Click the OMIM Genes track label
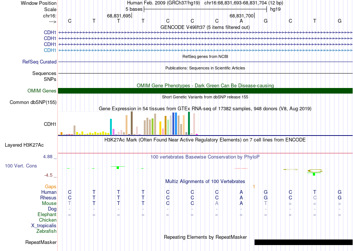 click(x=42, y=91)
